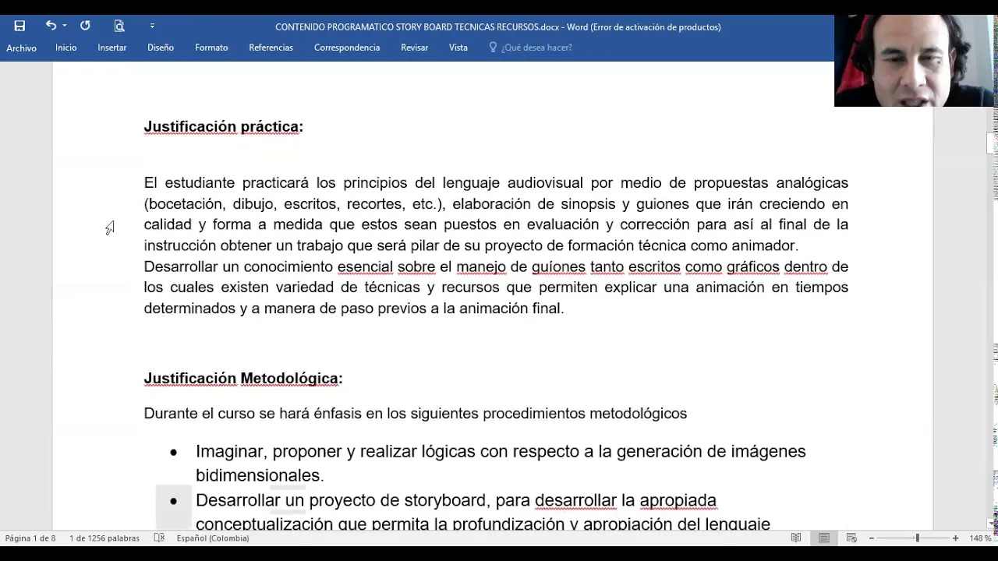The width and height of the screenshot is (998, 561).
Task: Click the heading 'Justificación práctica:'
Action: coord(224,126)
